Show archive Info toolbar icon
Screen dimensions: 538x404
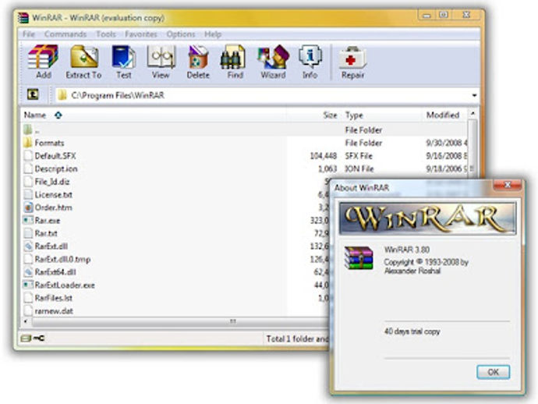[310, 57]
